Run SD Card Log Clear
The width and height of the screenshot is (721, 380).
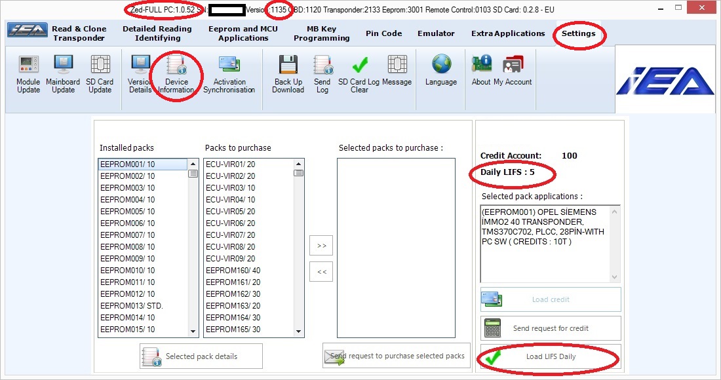[x=359, y=74]
